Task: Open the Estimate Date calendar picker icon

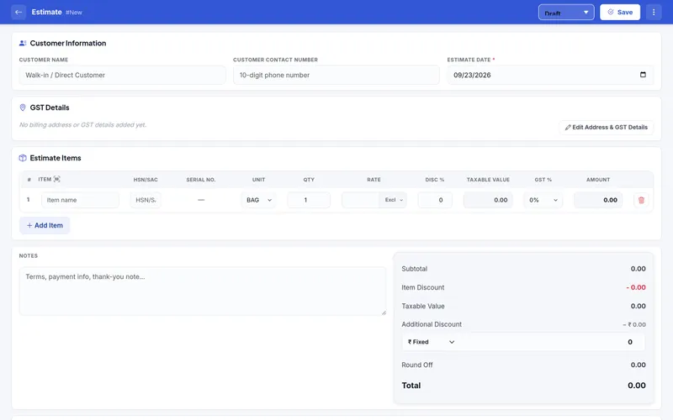Action: [643, 75]
